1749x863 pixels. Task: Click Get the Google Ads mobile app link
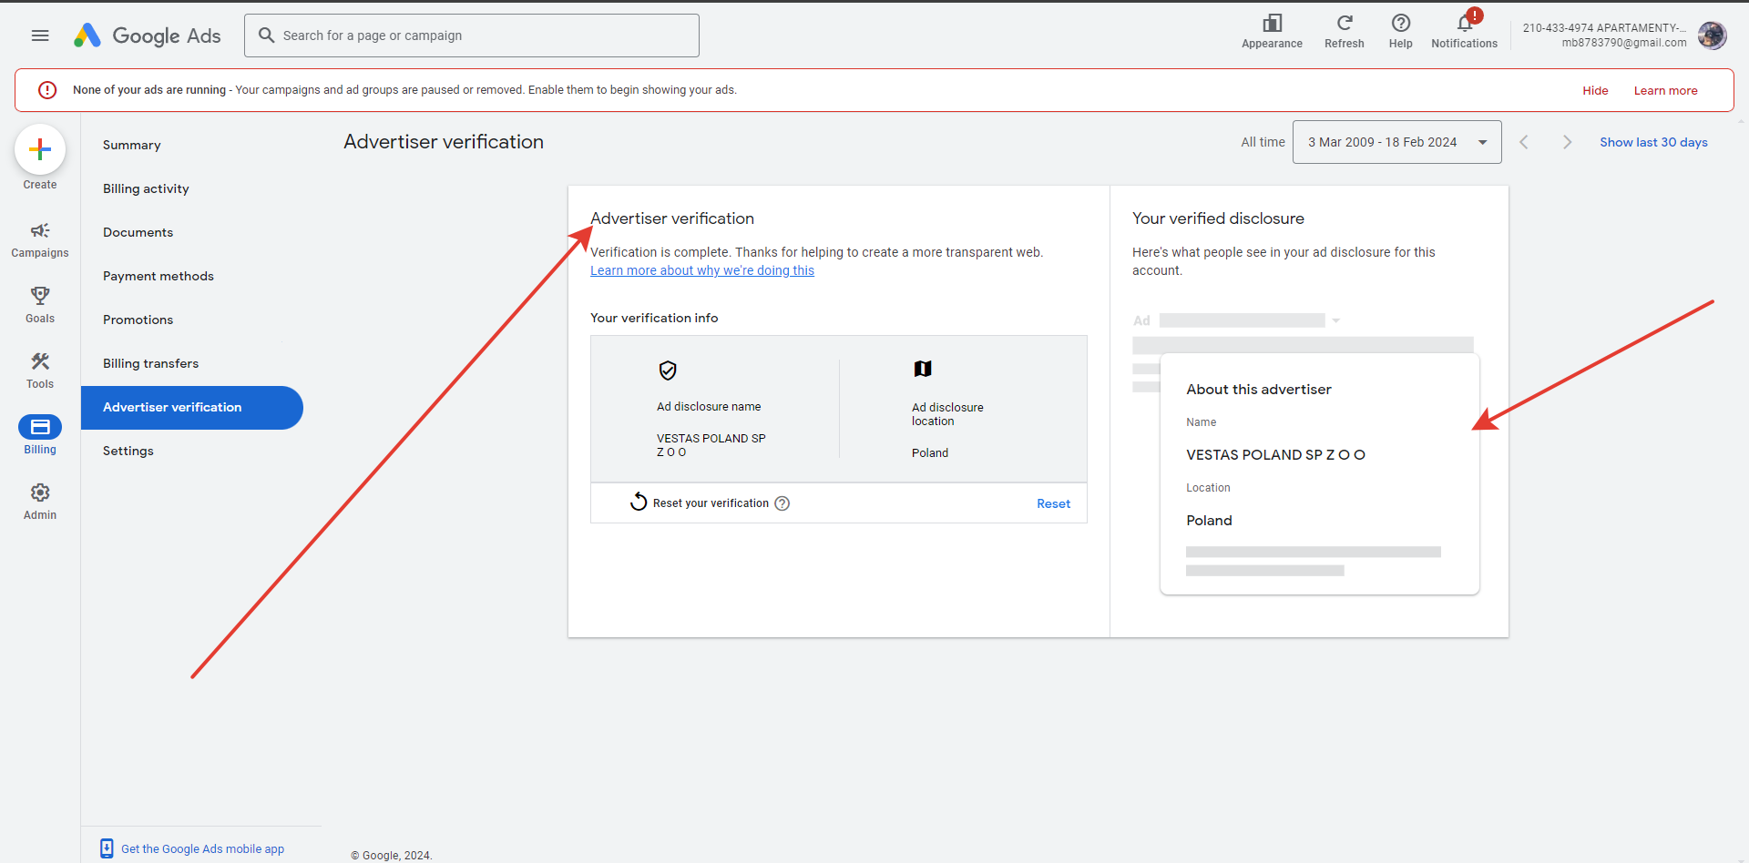point(202,849)
